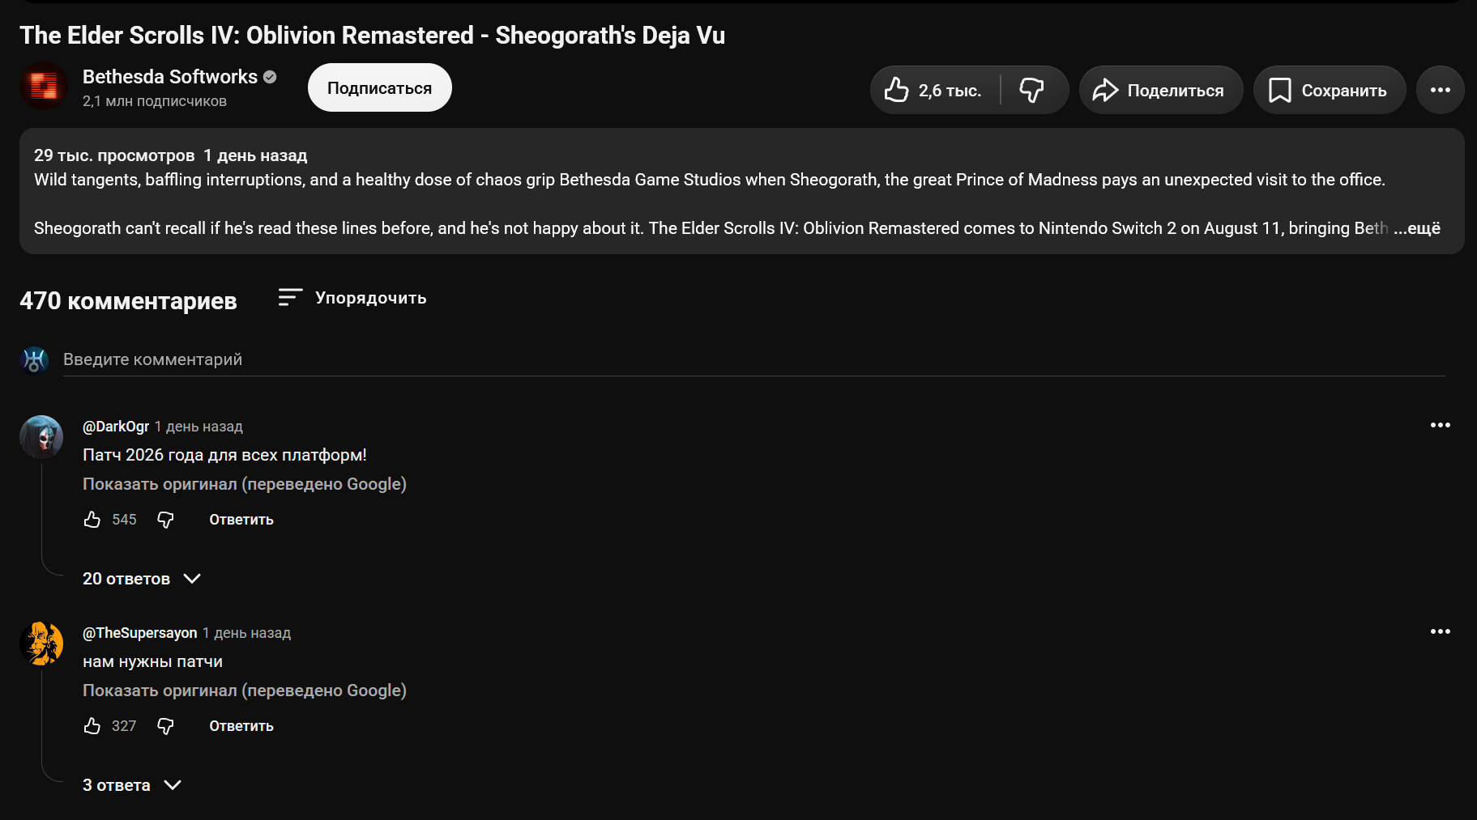
Task: Dislike the comment from @DarkOgr
Action: [x=165, y=520]
